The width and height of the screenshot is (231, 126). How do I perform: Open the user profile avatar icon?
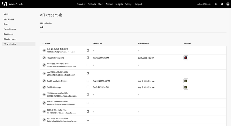click(x=228, y=4)
